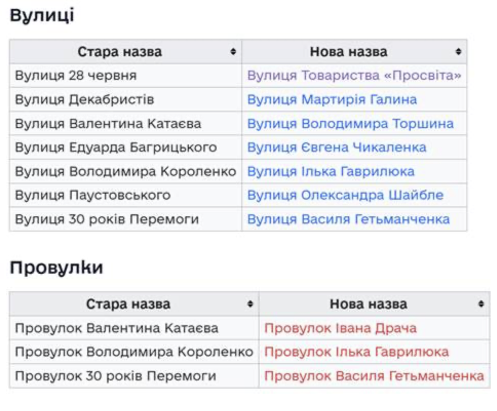Open Вулиця Товариства «Просвіта» link

coord(354,76)
